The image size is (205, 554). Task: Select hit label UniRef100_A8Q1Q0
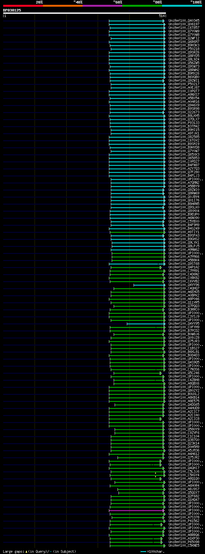point(184,479)
